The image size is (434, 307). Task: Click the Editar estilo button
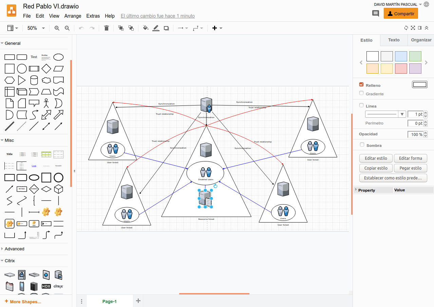pyautogui.click(x=376, y=158)
